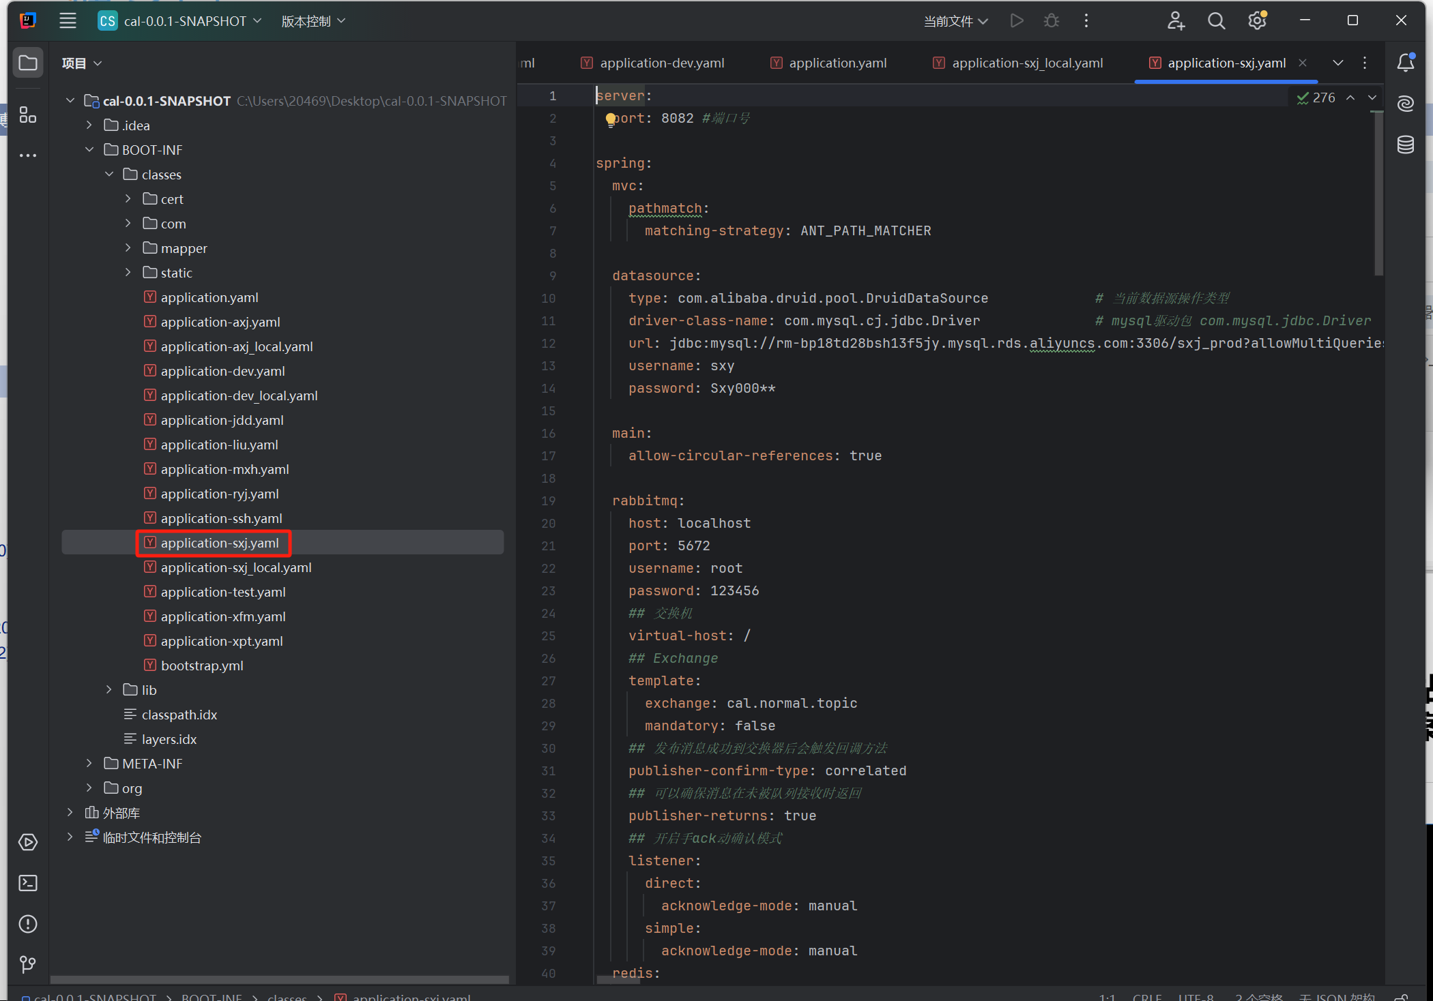Open the Git version control tool window
Screen dimensions: 1433x1001
pos(28,964)
